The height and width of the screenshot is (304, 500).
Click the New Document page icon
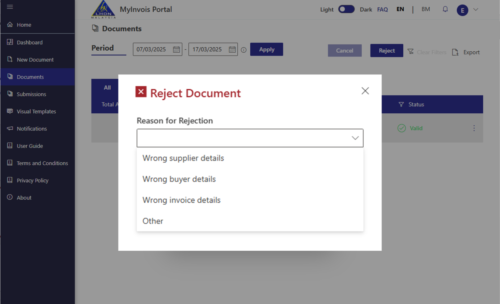pos(10,59)
